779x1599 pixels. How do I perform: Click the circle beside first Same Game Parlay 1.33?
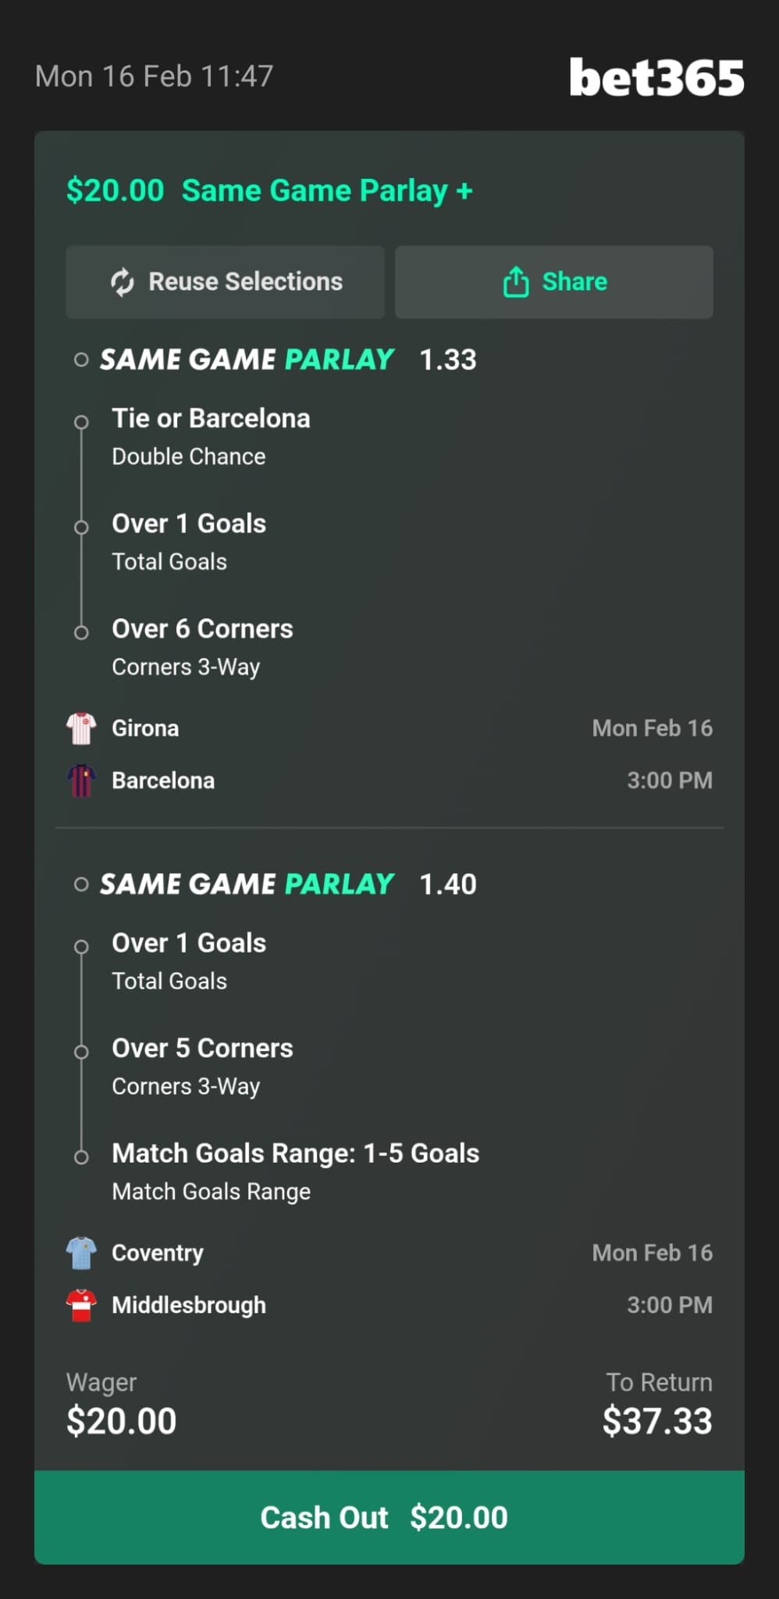point(81,360)
